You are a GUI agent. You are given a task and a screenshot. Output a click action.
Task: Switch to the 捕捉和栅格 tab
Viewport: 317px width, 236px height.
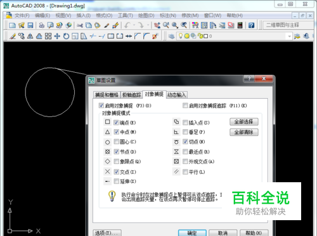tap(107, 95)
